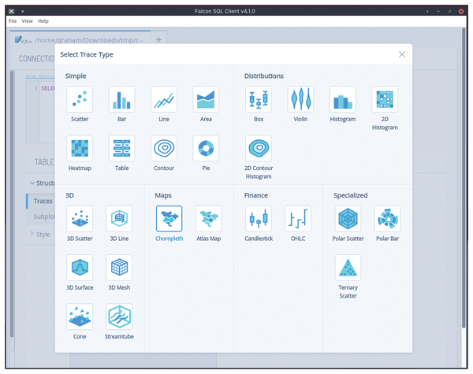Open the File menu
The height and width of the screenshot is (374, 473).
[x=13, y=21]
